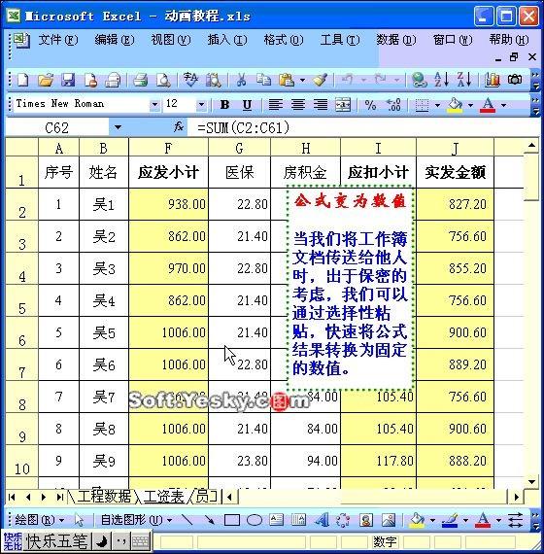544x554 pixels.
Task: Click the Merge and Center icon
Action: pos(343,105)
